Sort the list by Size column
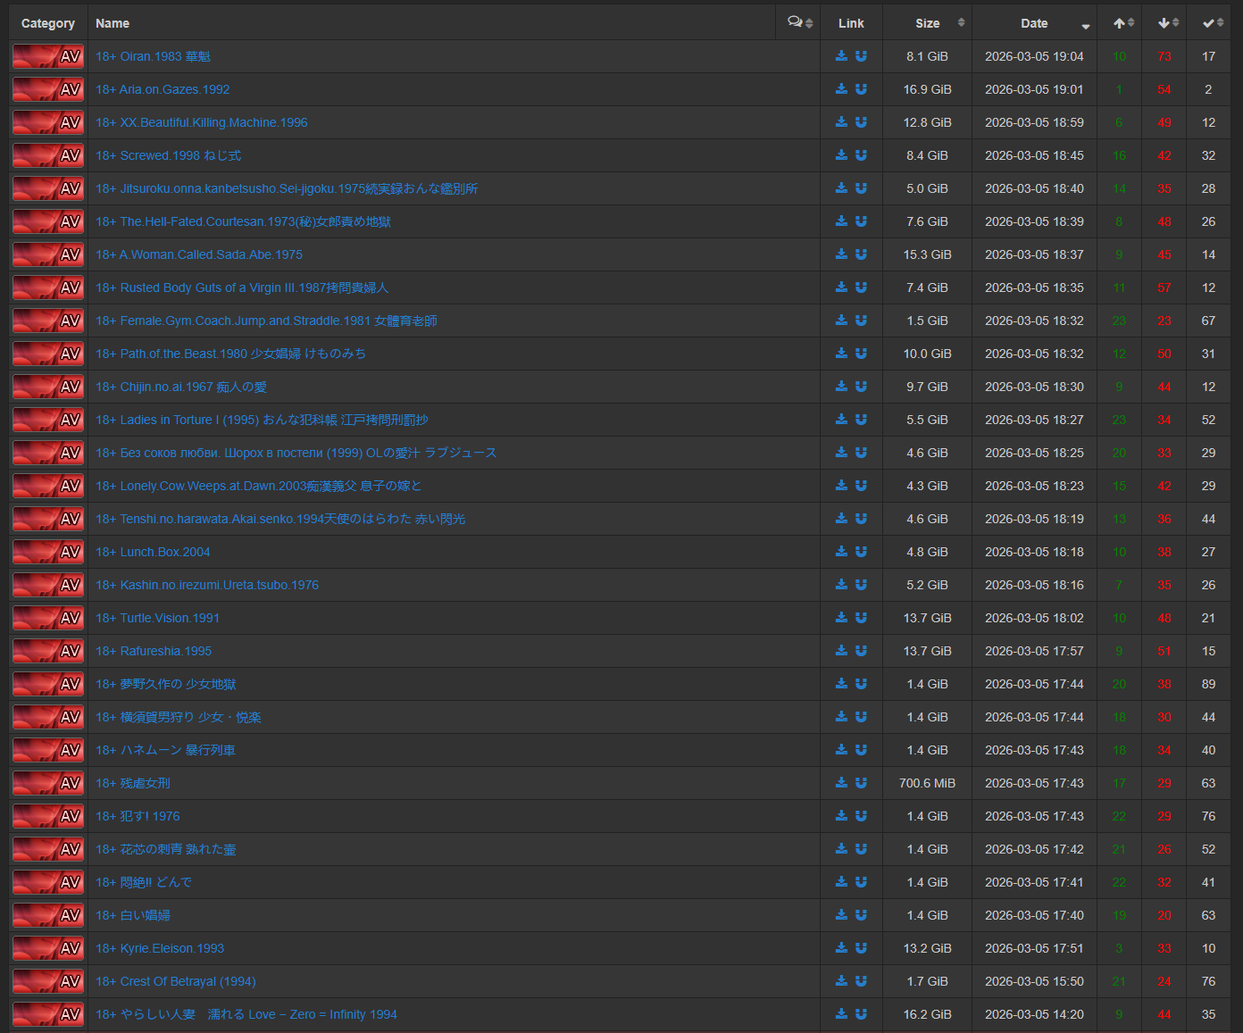1243x1033 pixels. 928,23
